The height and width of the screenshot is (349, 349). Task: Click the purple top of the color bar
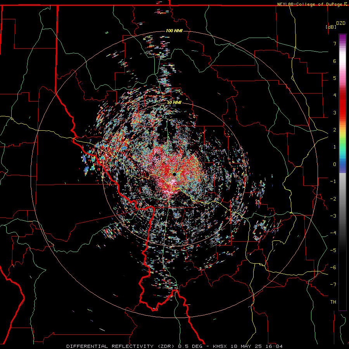point(342,38)
